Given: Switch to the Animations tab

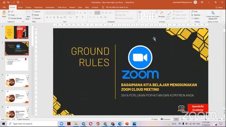Looking at the screenshot, I should click(50, 7).
